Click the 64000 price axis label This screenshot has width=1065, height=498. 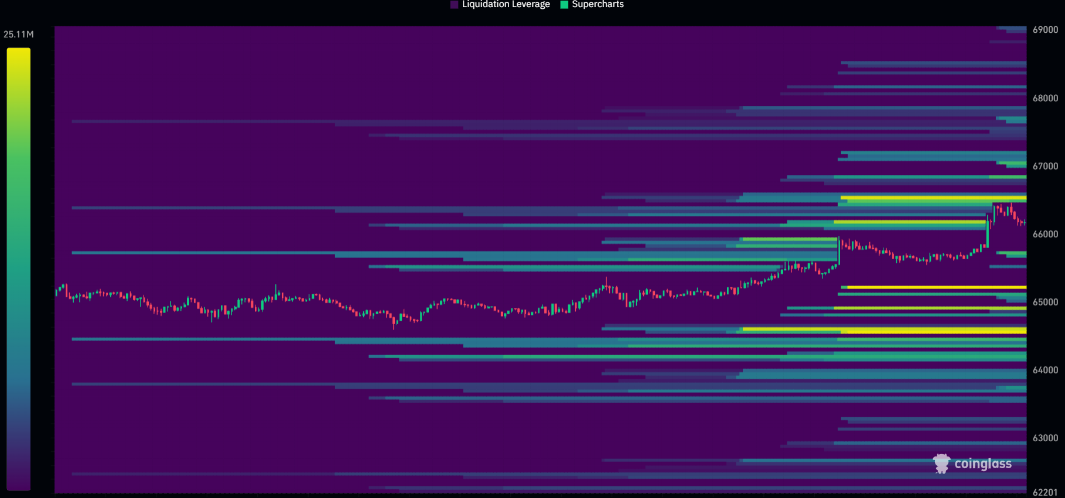(1045, 370)
